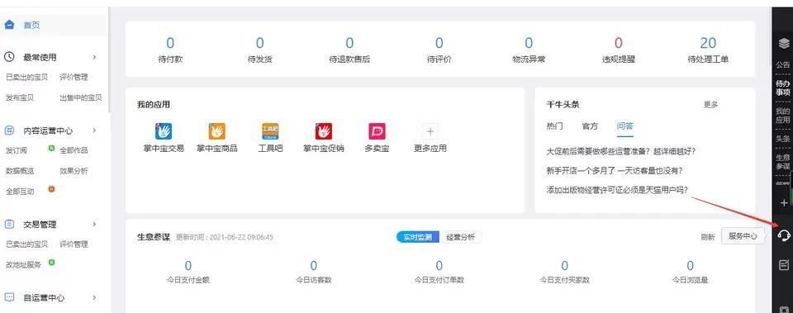Expand the 最常使用 section chevron
Image resolution: width=793 pixels, height=313 pixels.
tap(94, 57)
